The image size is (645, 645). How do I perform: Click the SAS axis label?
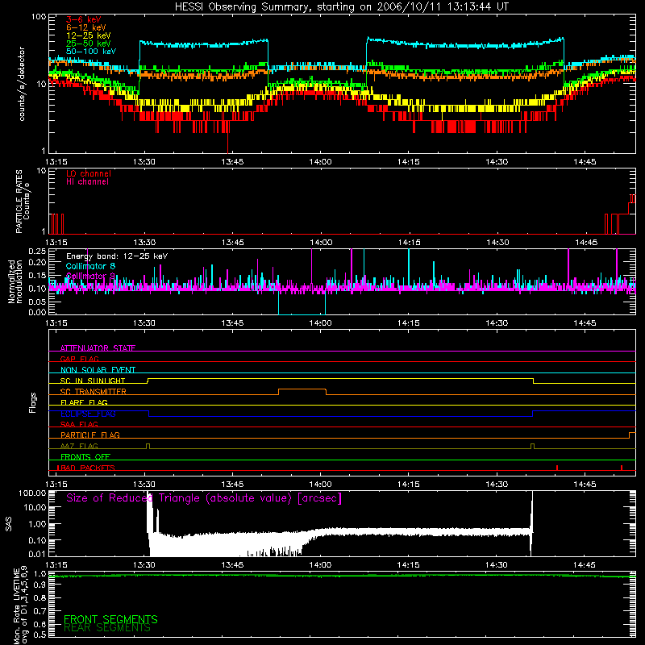click(9, 524)
